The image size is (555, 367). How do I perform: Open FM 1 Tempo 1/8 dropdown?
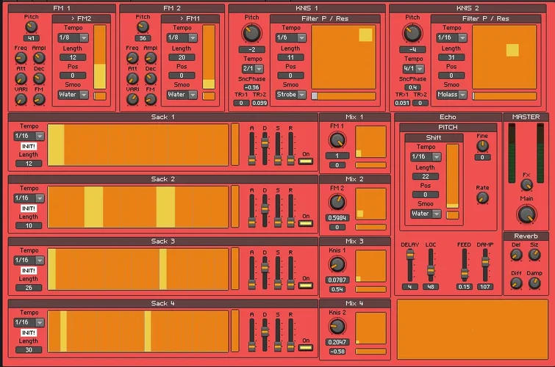click(74, 37)
